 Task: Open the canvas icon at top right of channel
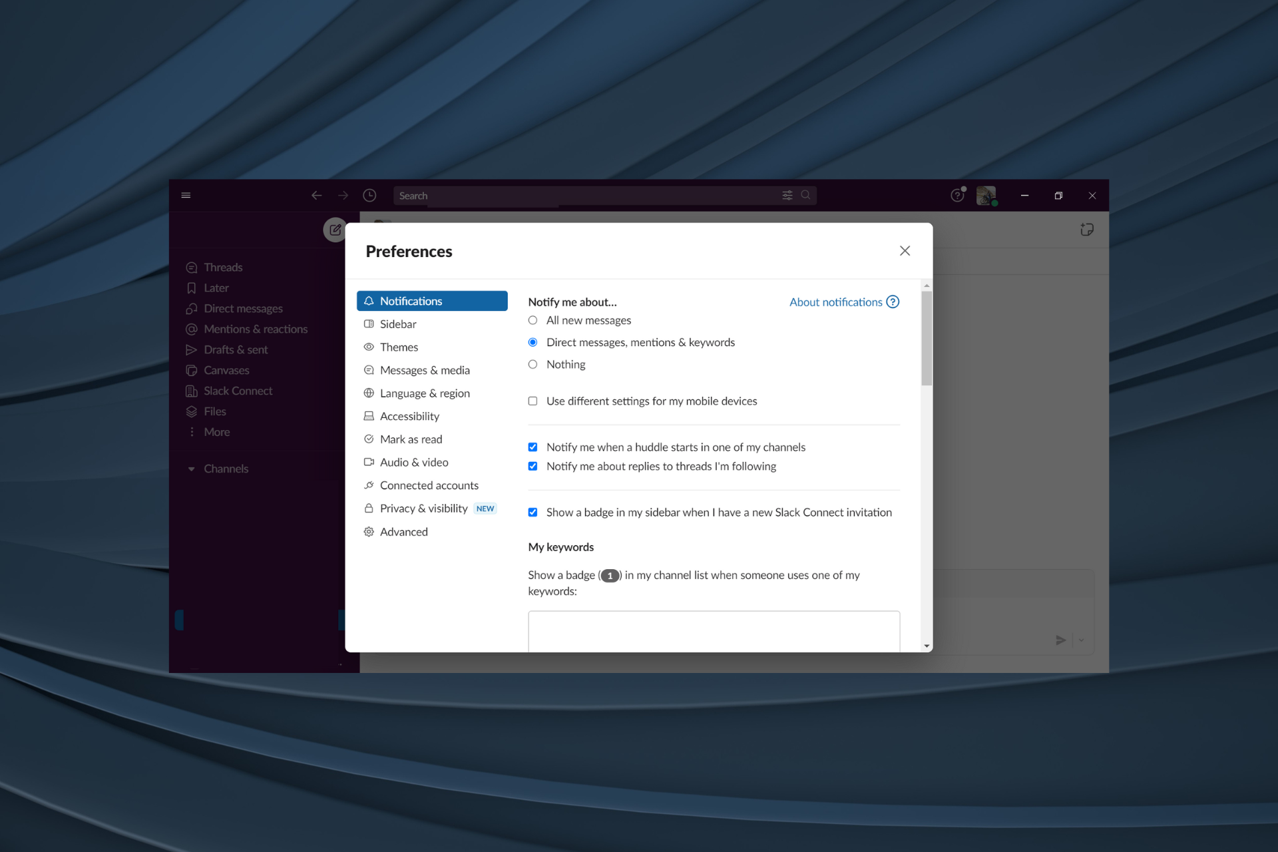[x=1086, y=230]
